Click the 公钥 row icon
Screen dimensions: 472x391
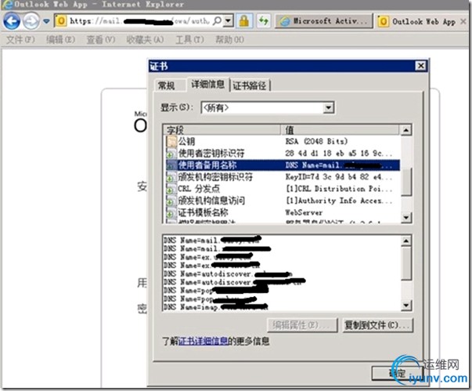point(171,141)
